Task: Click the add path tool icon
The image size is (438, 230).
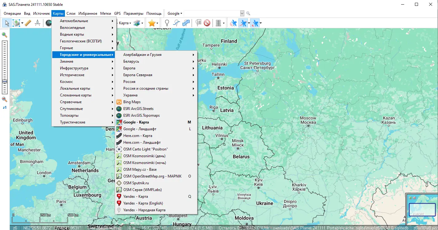Action: [x=176, y=23]
